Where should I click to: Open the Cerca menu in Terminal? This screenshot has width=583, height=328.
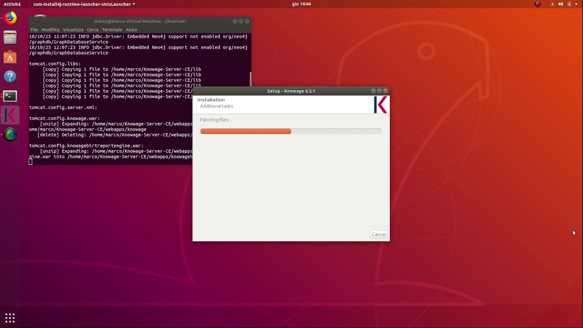pyautogui.click(x=92, y=30)
